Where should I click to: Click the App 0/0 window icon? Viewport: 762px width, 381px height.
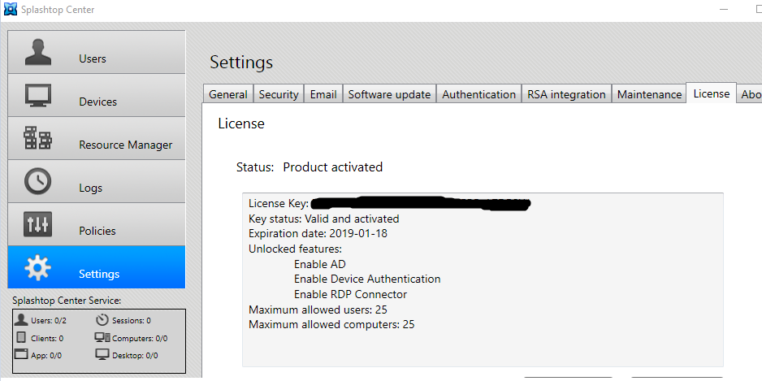point(22,355)
